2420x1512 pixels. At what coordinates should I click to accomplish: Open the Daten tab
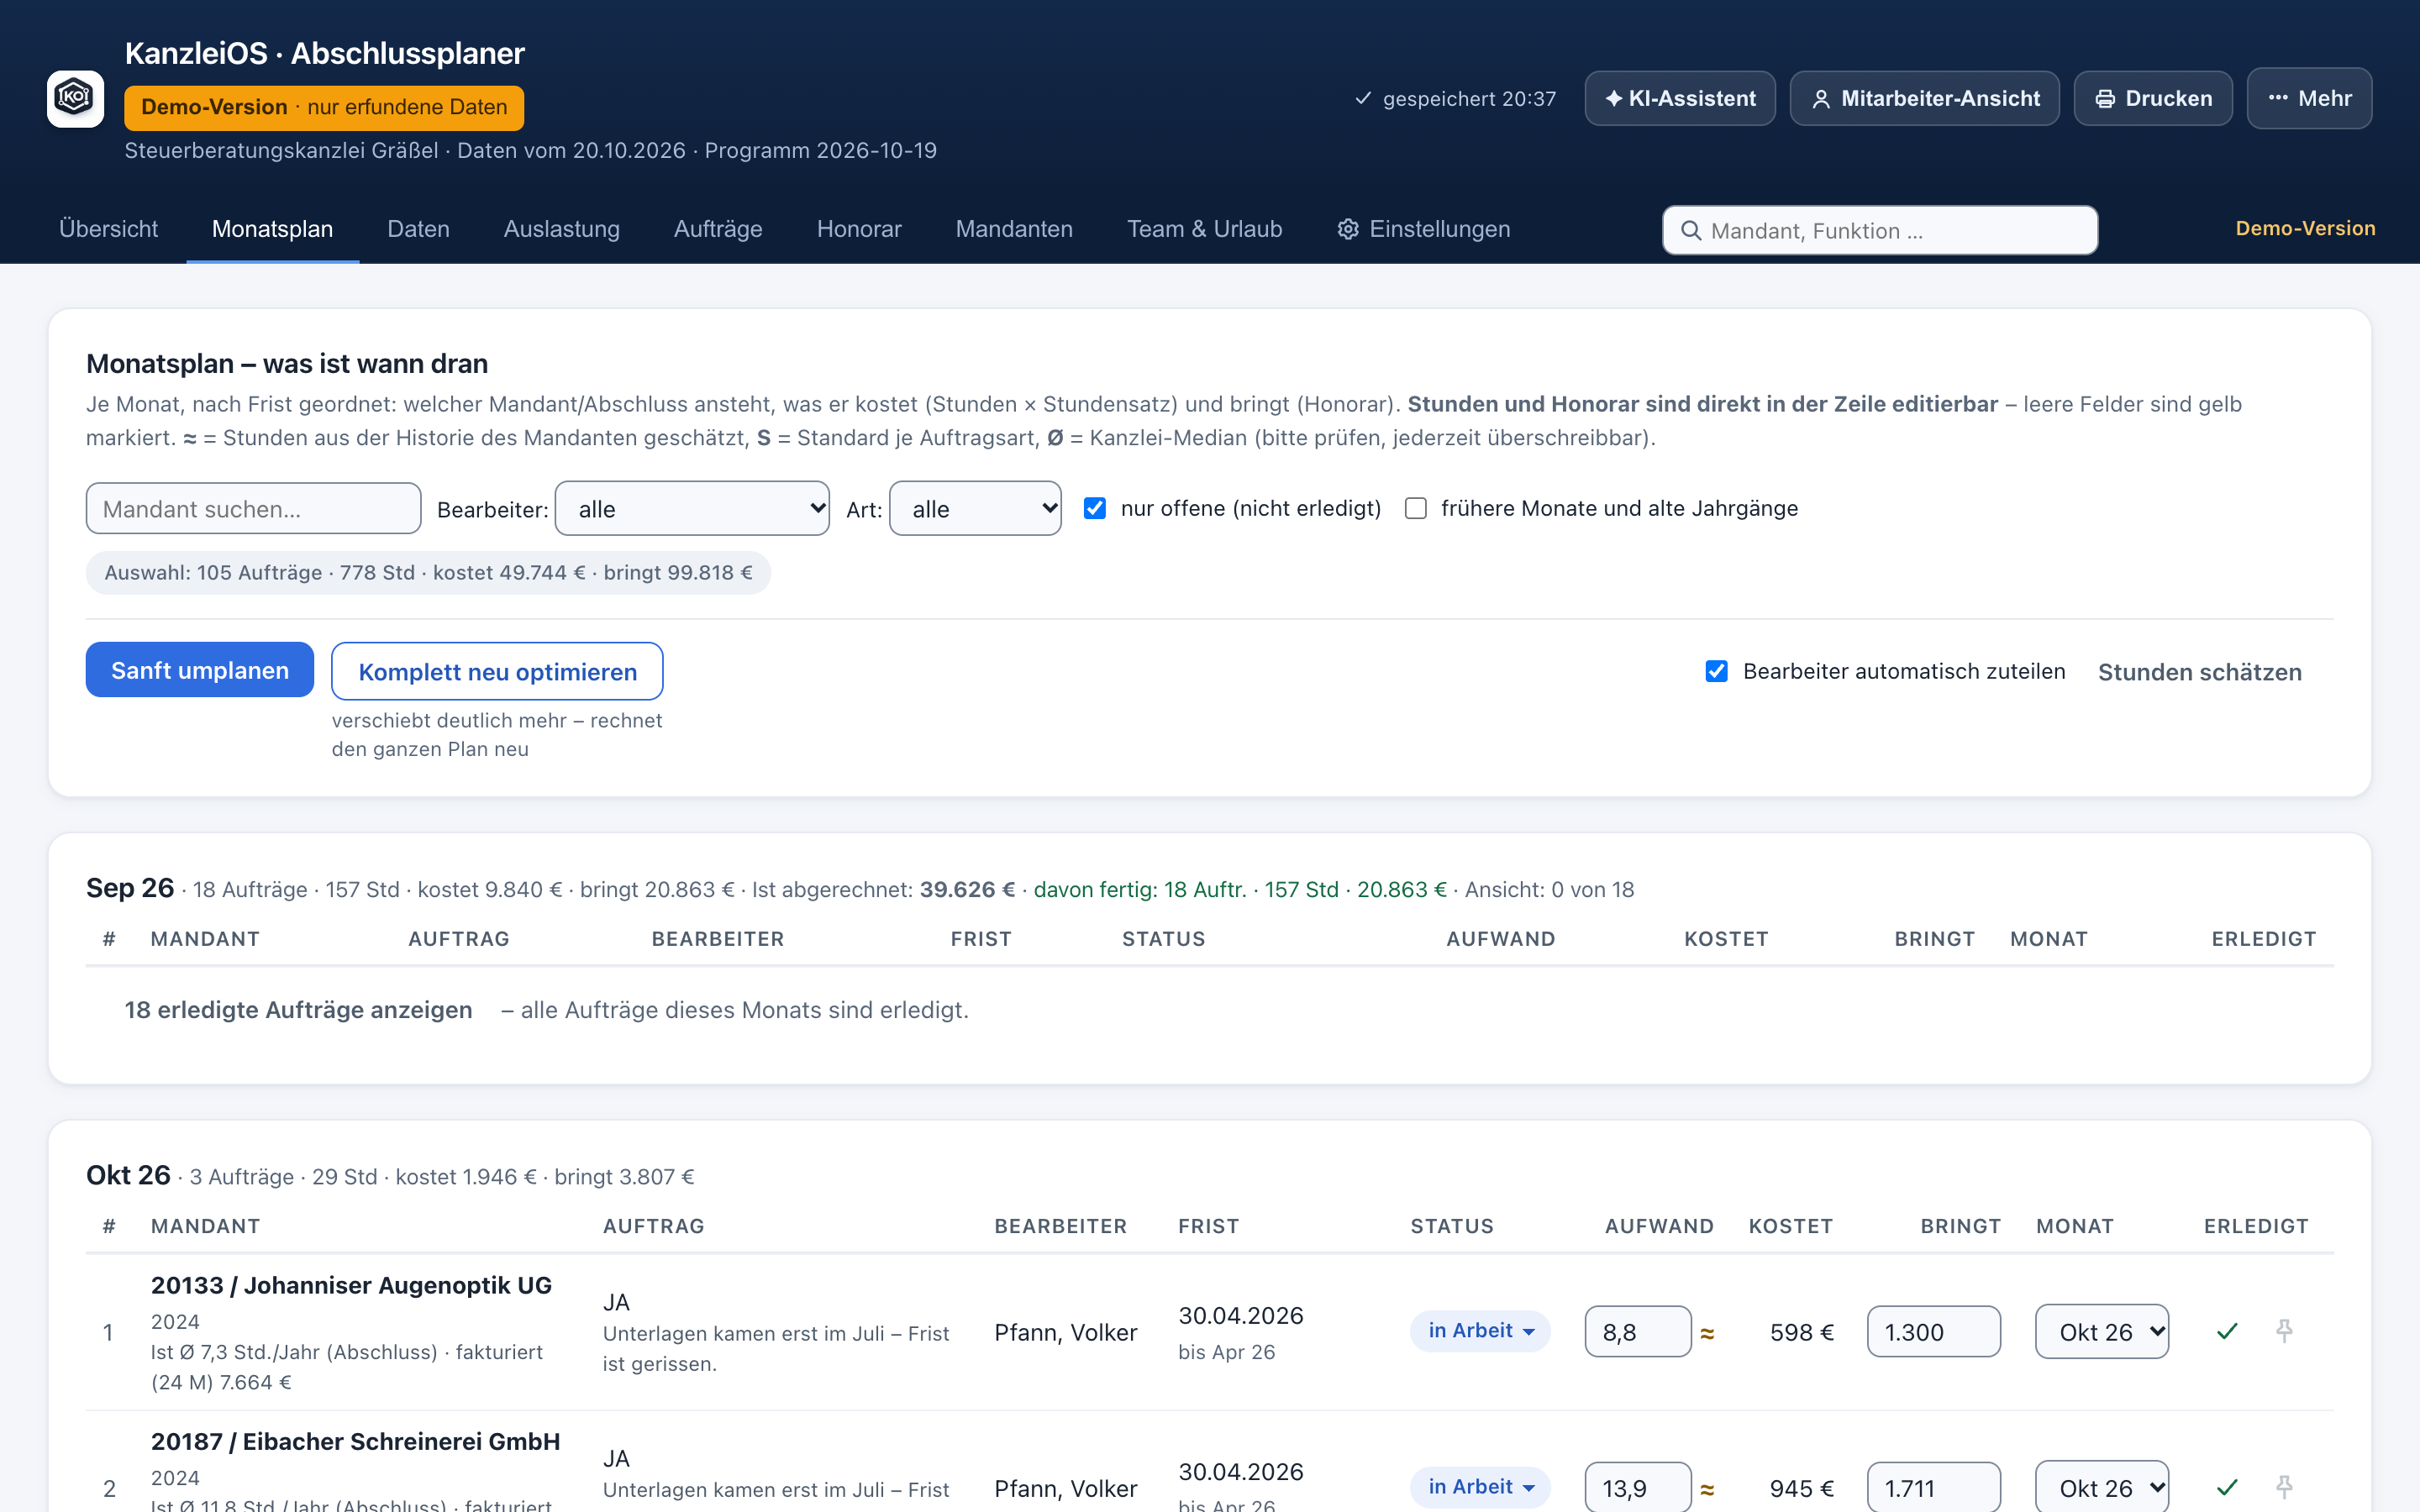click(418, 229)
